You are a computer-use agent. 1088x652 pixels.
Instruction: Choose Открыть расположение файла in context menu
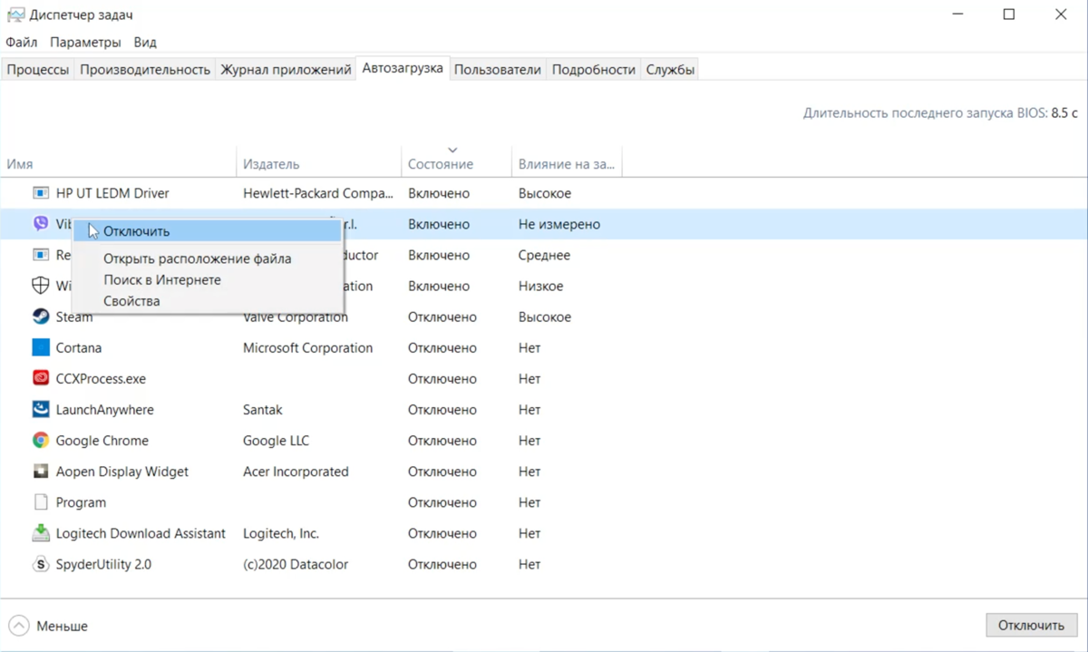click(x=207, y=258)
